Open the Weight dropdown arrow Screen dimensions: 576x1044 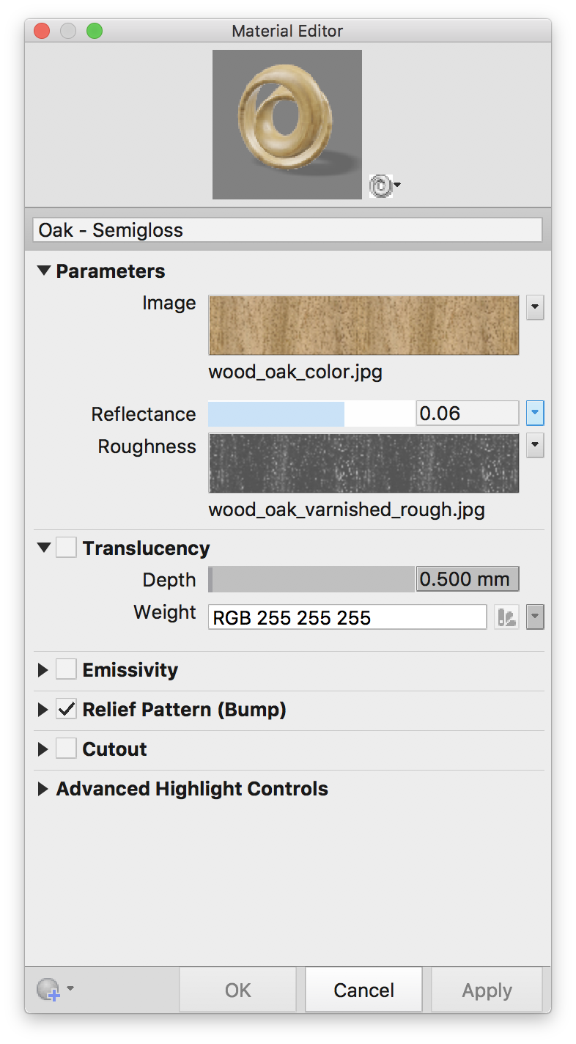click(534, 617)
